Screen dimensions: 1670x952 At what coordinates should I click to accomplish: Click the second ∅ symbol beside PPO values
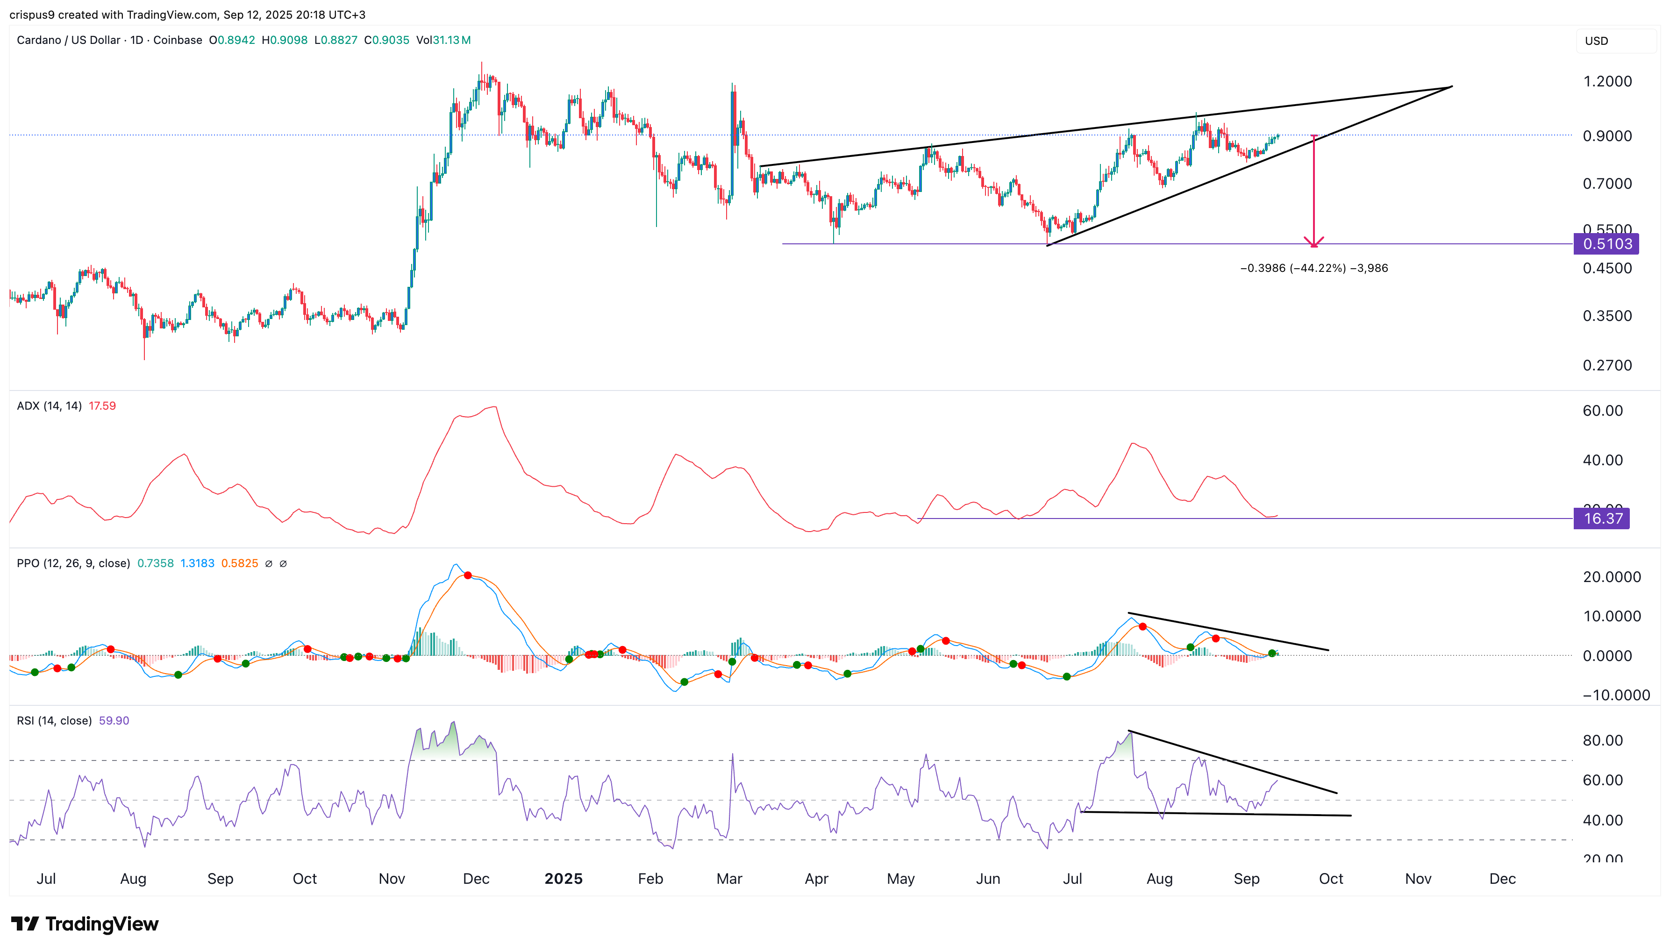pyautogui.click(x=283, y=564)
